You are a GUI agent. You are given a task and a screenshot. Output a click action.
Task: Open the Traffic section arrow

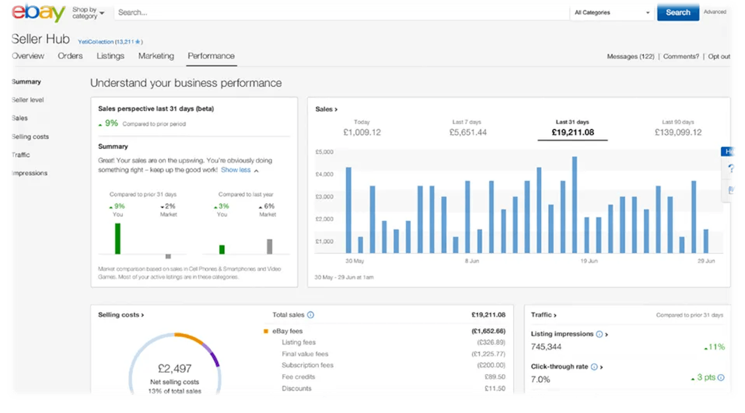click(x=555, y=315)
